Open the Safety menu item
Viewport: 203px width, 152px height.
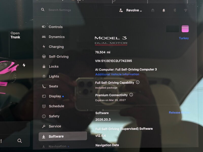[x=54, y=116]
